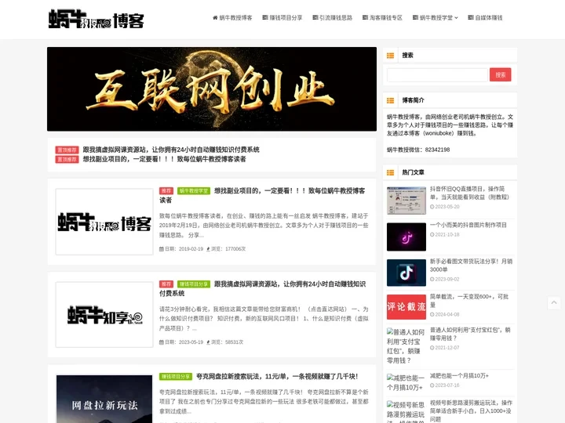Click neon TikTok thumbnail for 抖音图片制作项目
This screenshot has height=423, width=565.
point(406,237)
